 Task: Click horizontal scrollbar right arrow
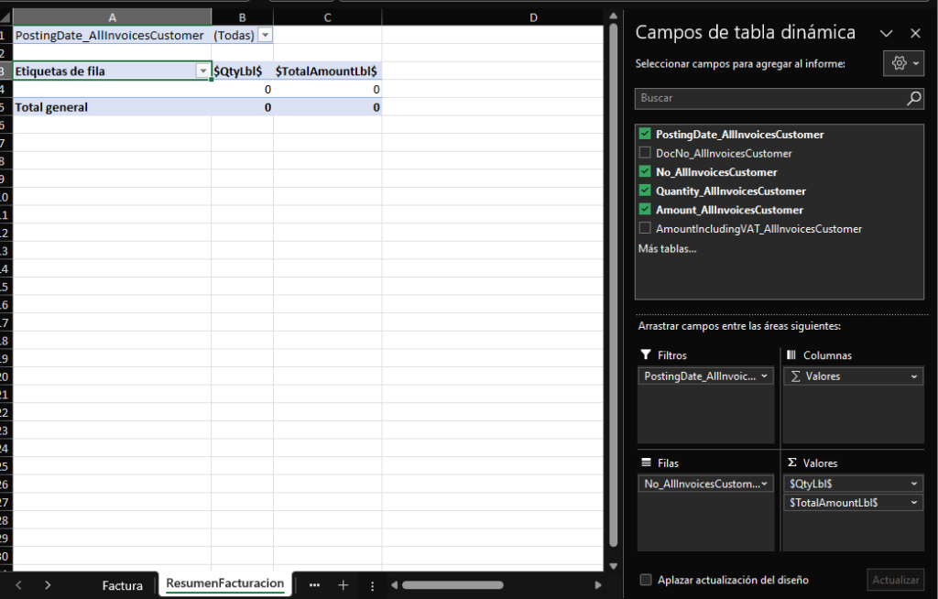[597, 585]
